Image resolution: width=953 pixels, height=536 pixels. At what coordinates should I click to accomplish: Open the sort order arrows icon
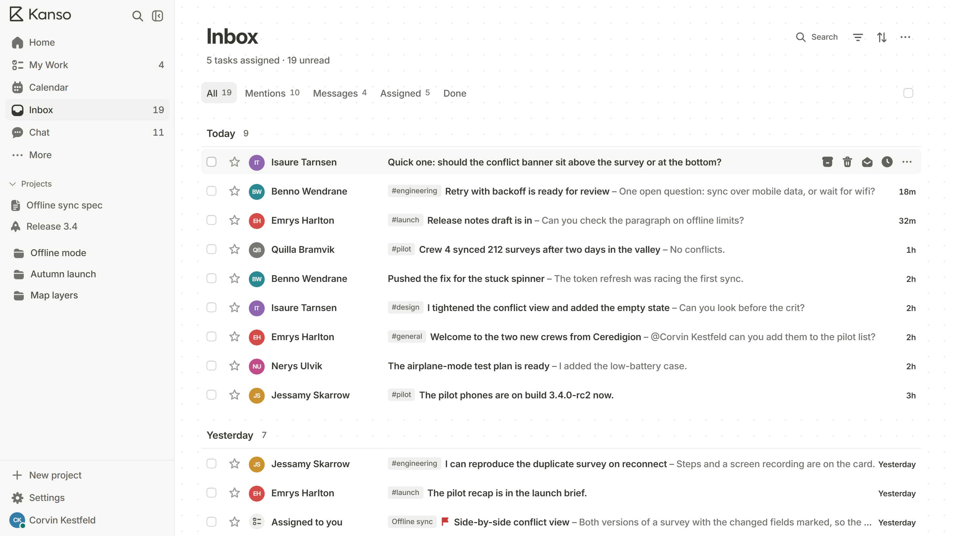pyautogui.click(x=882, y=37)
